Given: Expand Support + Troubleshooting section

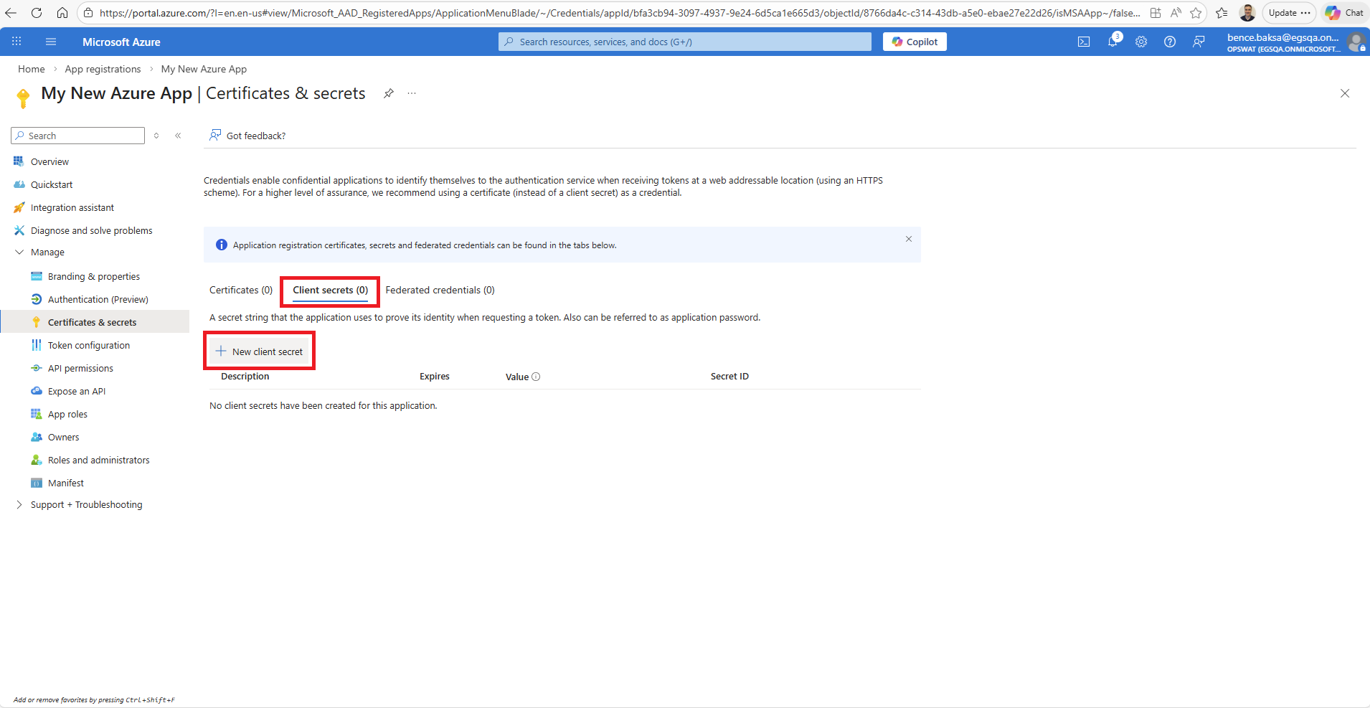Looking at the screenshot, I should [19, 505].
